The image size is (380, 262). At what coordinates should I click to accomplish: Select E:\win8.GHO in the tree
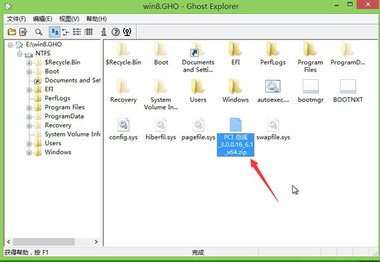pos(44,44)
